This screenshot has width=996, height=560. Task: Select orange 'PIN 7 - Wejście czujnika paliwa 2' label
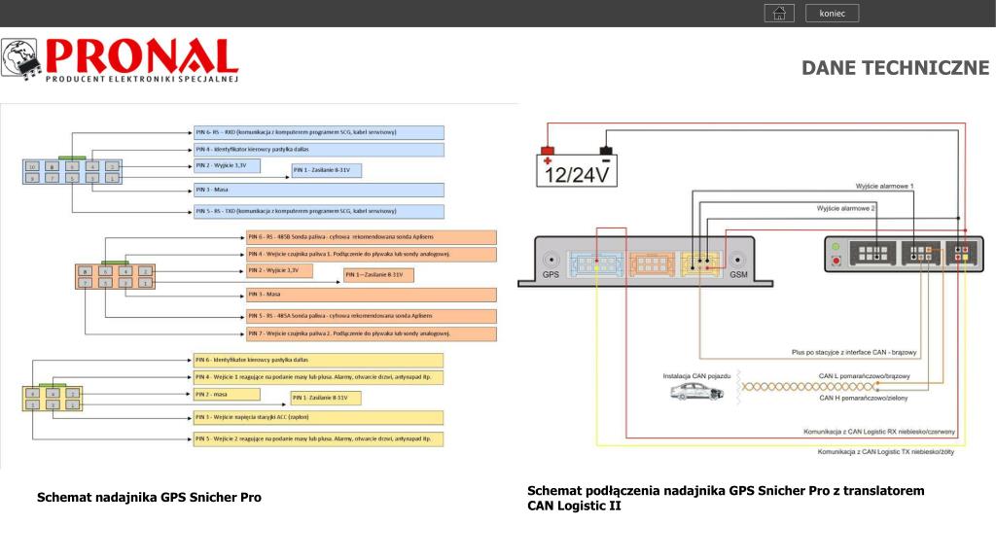coord(372,334)
